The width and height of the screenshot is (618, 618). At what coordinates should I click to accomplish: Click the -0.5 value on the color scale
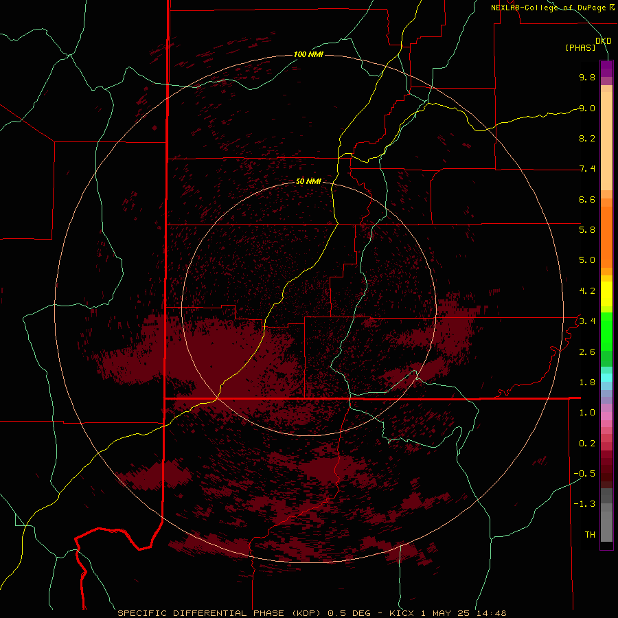(x=584, y=474)
